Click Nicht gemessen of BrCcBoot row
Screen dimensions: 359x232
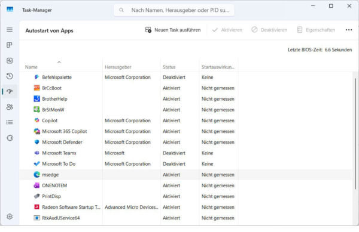(x=218, y=88)
